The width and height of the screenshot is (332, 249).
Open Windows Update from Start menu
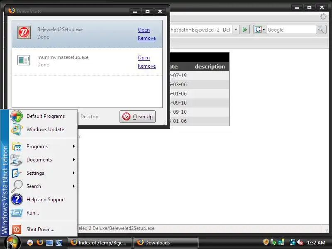pos(43,129)
